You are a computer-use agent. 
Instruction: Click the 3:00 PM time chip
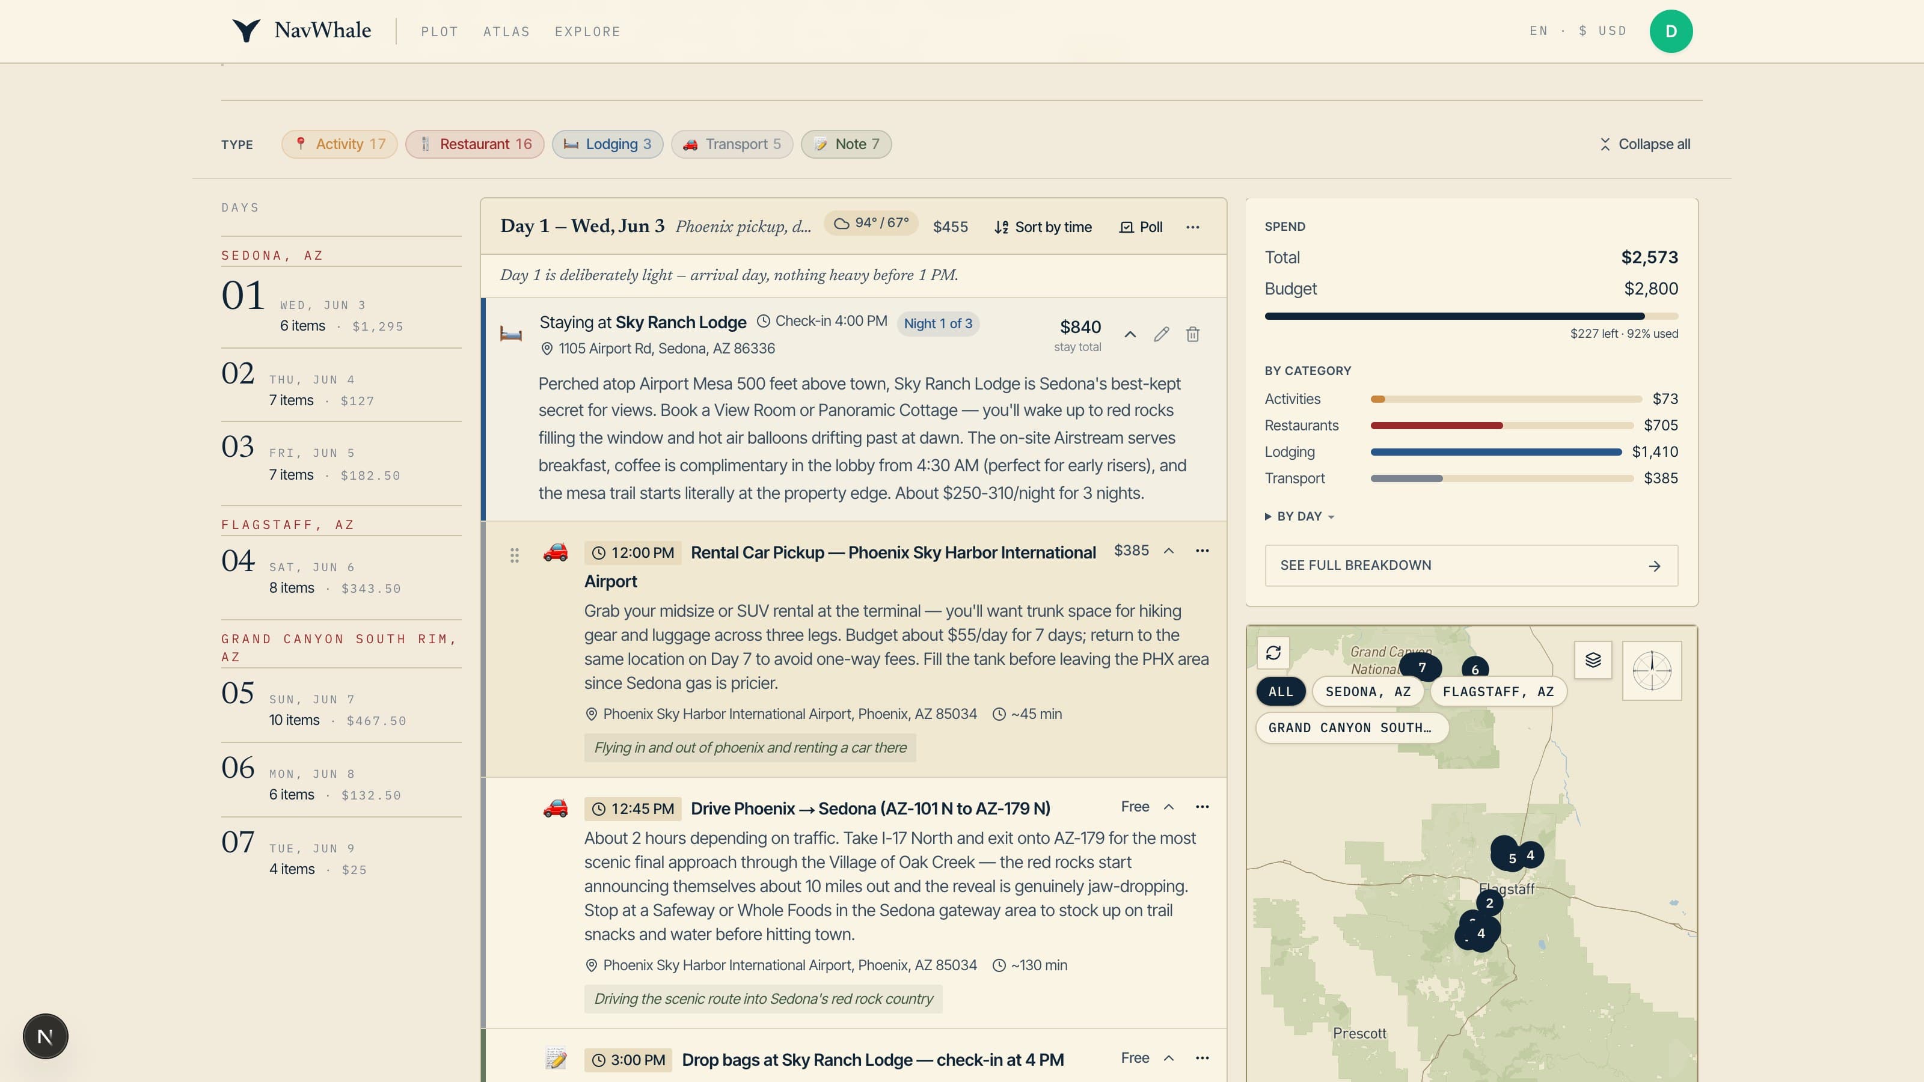tap(628, 1060)
